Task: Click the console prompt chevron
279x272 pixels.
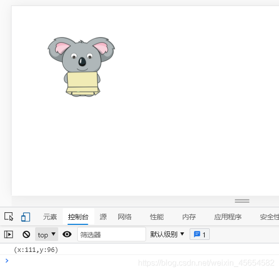Action: (x=7, y=260)
